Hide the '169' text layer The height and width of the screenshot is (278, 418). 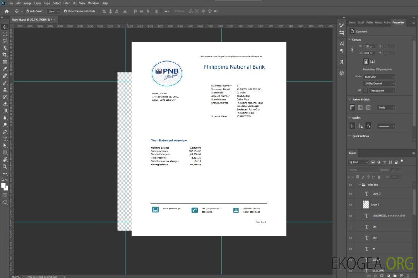[x=351, y=238]
